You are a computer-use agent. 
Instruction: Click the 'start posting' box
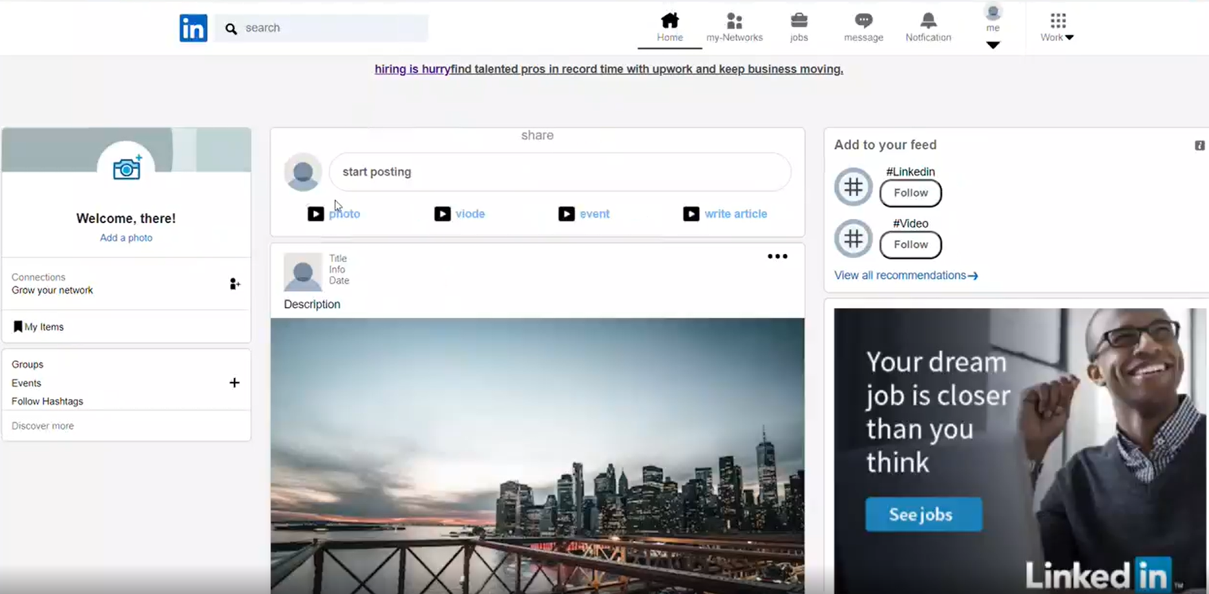pyautogui.click(x=560, y=172)
